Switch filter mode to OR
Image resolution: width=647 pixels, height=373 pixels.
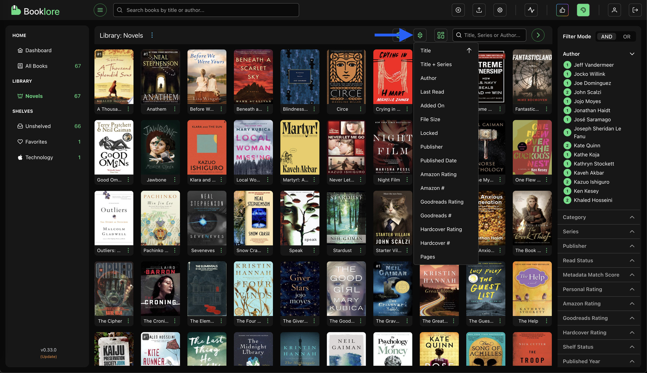(x=626, y=37)
